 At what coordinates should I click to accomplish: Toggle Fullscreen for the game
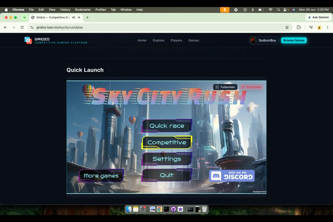[225, 87]
